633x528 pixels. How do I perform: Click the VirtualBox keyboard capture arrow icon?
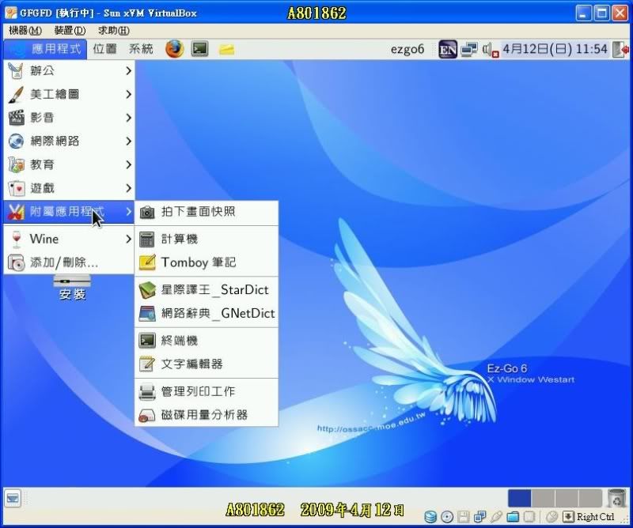pyautogui.click(x=568, y=517)
